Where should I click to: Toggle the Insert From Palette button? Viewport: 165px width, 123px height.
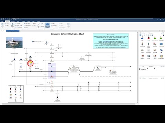point(47,25)
